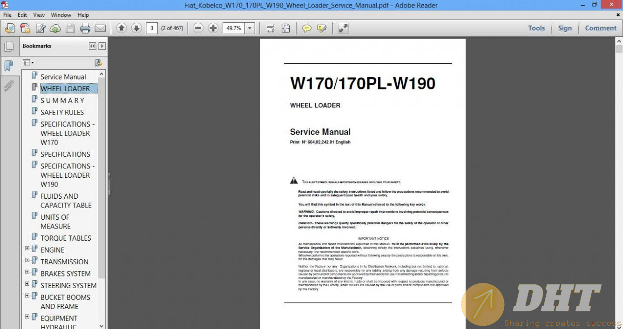The image size is (623, 329).
Task: Select the WHEEL LOADER bookmark
Action: pyautogui.click(x=65, y=88)
